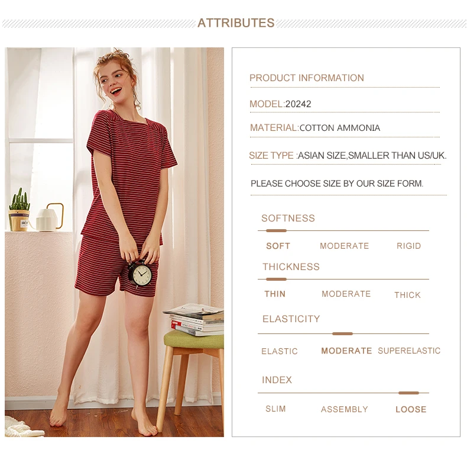The image size is (467, 459).
Task: Click the Thickness slider indicator
Action: (x=277, y=280)
